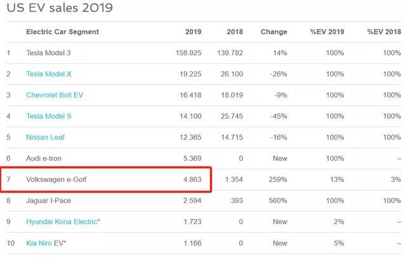Click the 5% EV share for Kia Niro

339,243
